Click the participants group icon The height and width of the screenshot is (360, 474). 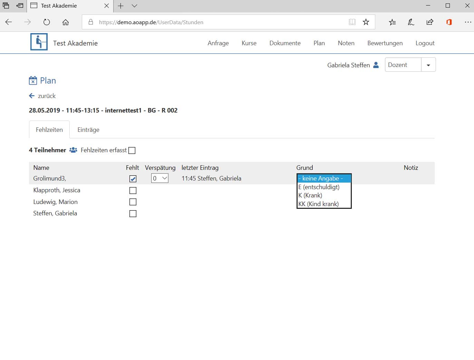(x=73, y=150)
